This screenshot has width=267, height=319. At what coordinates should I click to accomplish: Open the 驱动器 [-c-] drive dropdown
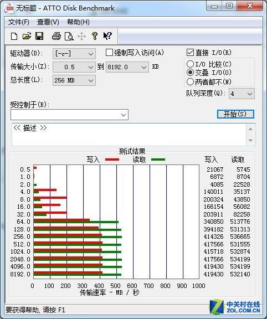(x=74, y=54)
